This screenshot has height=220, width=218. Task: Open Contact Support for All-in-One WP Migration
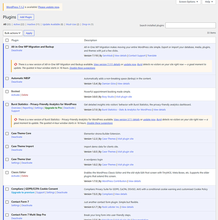[137, 55]
